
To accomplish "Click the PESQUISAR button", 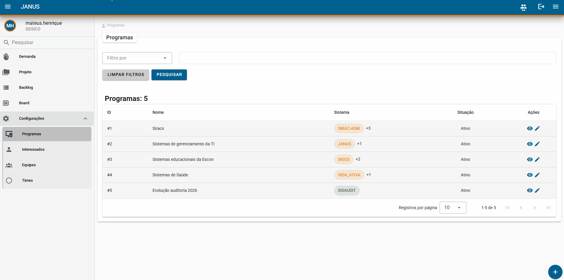I will pyautogui.click(x=169, y=75).
